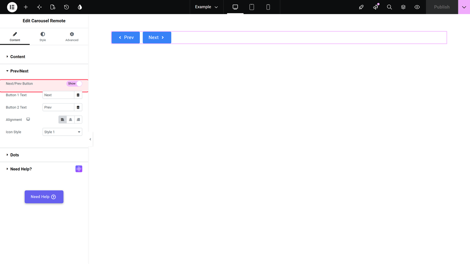
Task: Click the purple icon beside Need Help section
Action: 79,169
